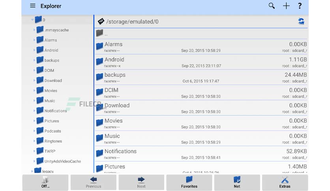Collapse the 0 root tree node
330x191 pixels.
[32, 20]
